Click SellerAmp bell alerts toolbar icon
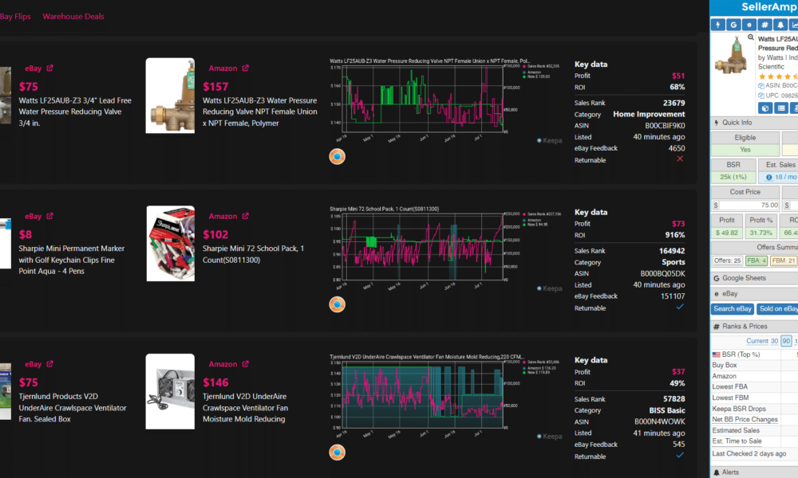798x478 pixels. [x=780, y=25]
